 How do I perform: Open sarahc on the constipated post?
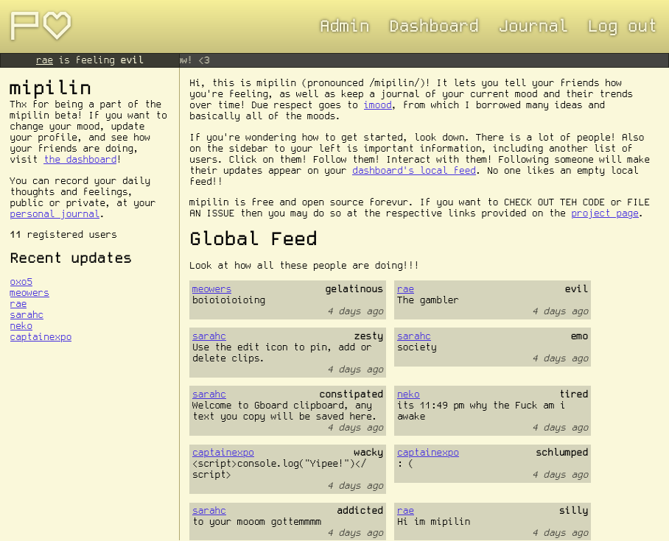pyautogui.click(x=209, y=395)
